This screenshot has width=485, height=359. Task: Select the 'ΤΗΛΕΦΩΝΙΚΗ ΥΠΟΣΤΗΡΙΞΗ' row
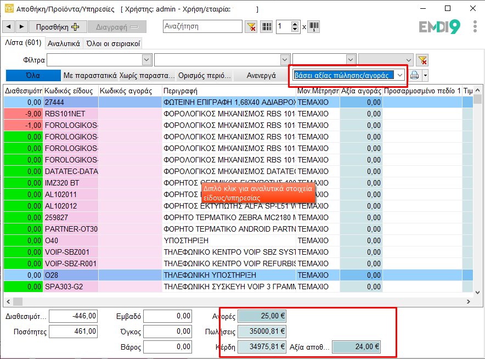(238, 275)
